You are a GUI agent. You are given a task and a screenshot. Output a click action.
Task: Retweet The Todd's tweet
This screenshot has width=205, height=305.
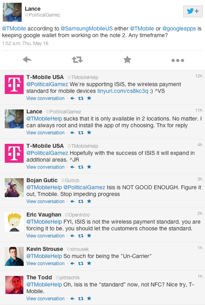pyautogui.click(x=81, y=299)
